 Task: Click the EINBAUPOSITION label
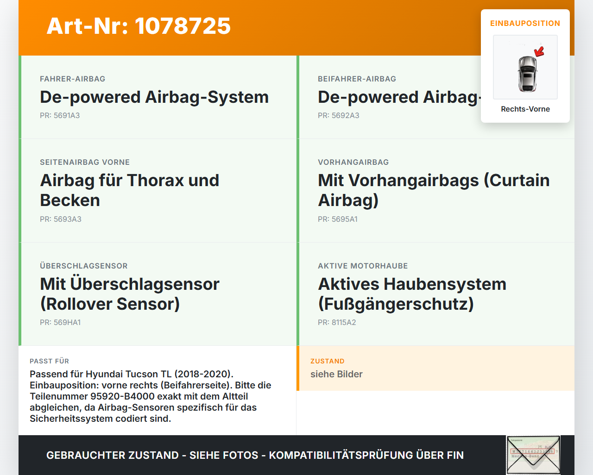pos(525,23)
